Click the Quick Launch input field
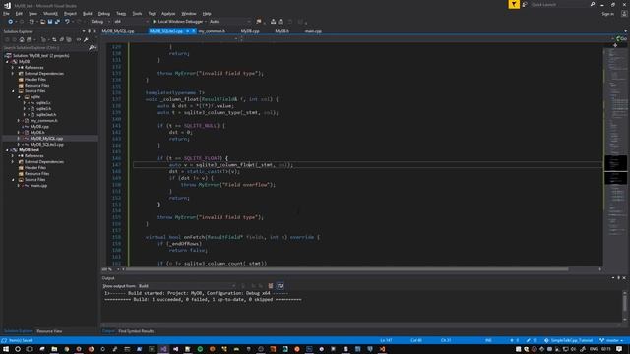 point(559,4)
